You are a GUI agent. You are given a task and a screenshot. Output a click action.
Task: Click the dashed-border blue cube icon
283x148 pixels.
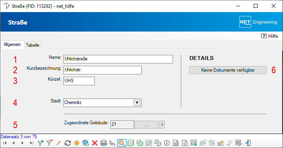(149, 143)
